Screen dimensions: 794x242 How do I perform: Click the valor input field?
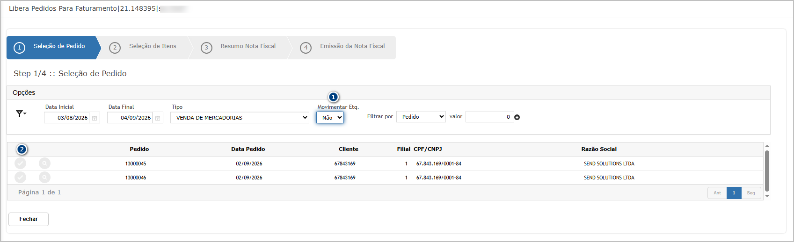[x=489, y=117]
